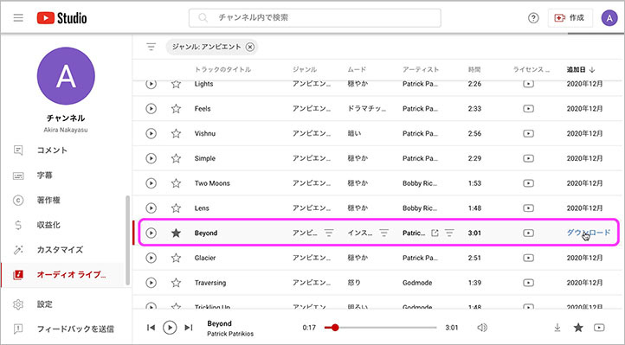The height and width of the screenshot is (345, 625).
Task: Click the sidebar vertical scrollbar
Action: point(127,240)
